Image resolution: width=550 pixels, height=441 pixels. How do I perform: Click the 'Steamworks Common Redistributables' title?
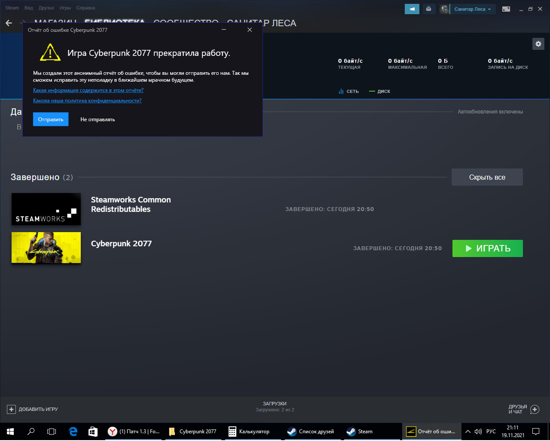point(131,205)
